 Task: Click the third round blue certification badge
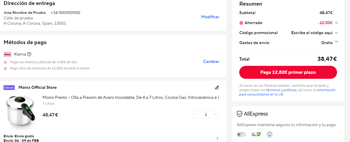click(x=270, y=134)
